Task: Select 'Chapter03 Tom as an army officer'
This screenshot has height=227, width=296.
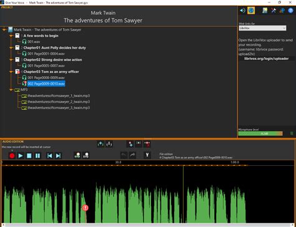Action: point(51,72)
